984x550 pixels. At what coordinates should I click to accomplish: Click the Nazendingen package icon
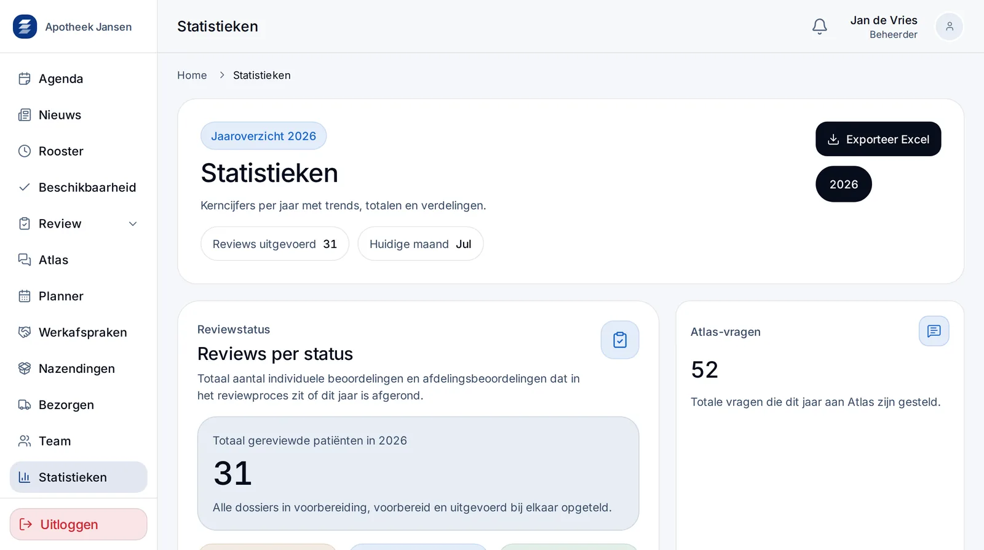[x=25, y=369]
